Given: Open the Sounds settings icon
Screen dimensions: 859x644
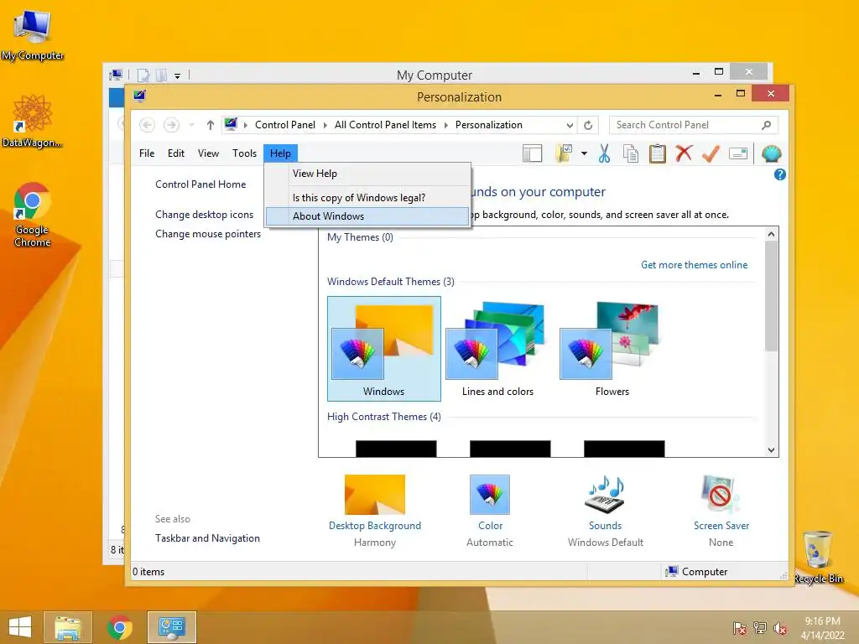Looking at the screenshot, I should click(x=606, y=495).
